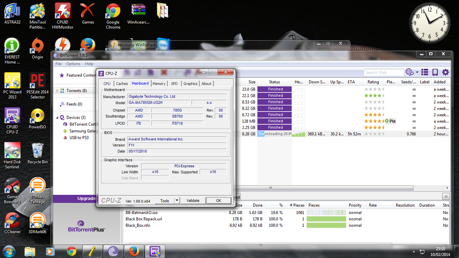Launch EVEREST Home desktop shortcut
This screenshot has width=459, height=258.
12,51
